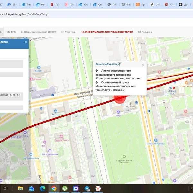Click the Г.А. Гарбар monument icon
The height and width of the screenshot is (193, 193).
130,103
